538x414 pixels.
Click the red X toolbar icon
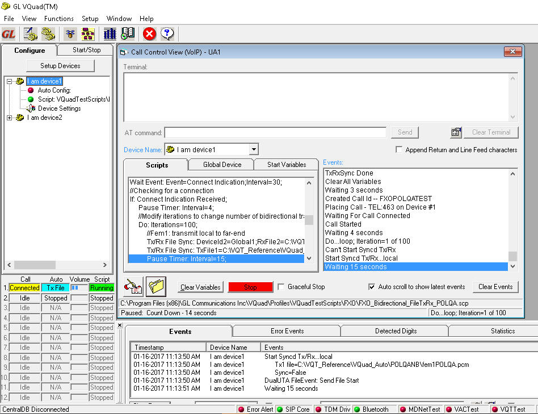(x=149, y=34)
